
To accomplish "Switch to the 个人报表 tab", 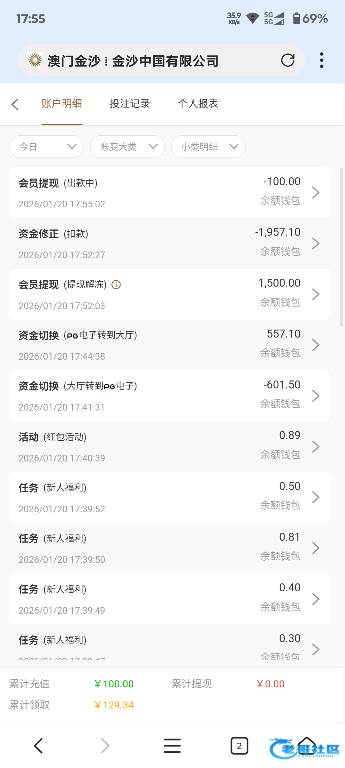I will tap(198, 104).
